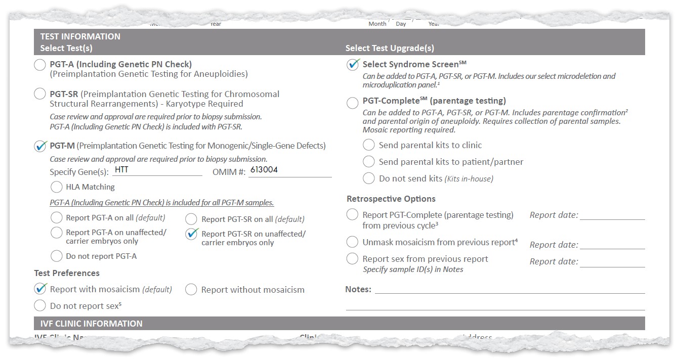Click the Specify Gene(s) field containing HTT
This screenshot has width=676, height=364.
pyautogui.click(x=157, y=171)
